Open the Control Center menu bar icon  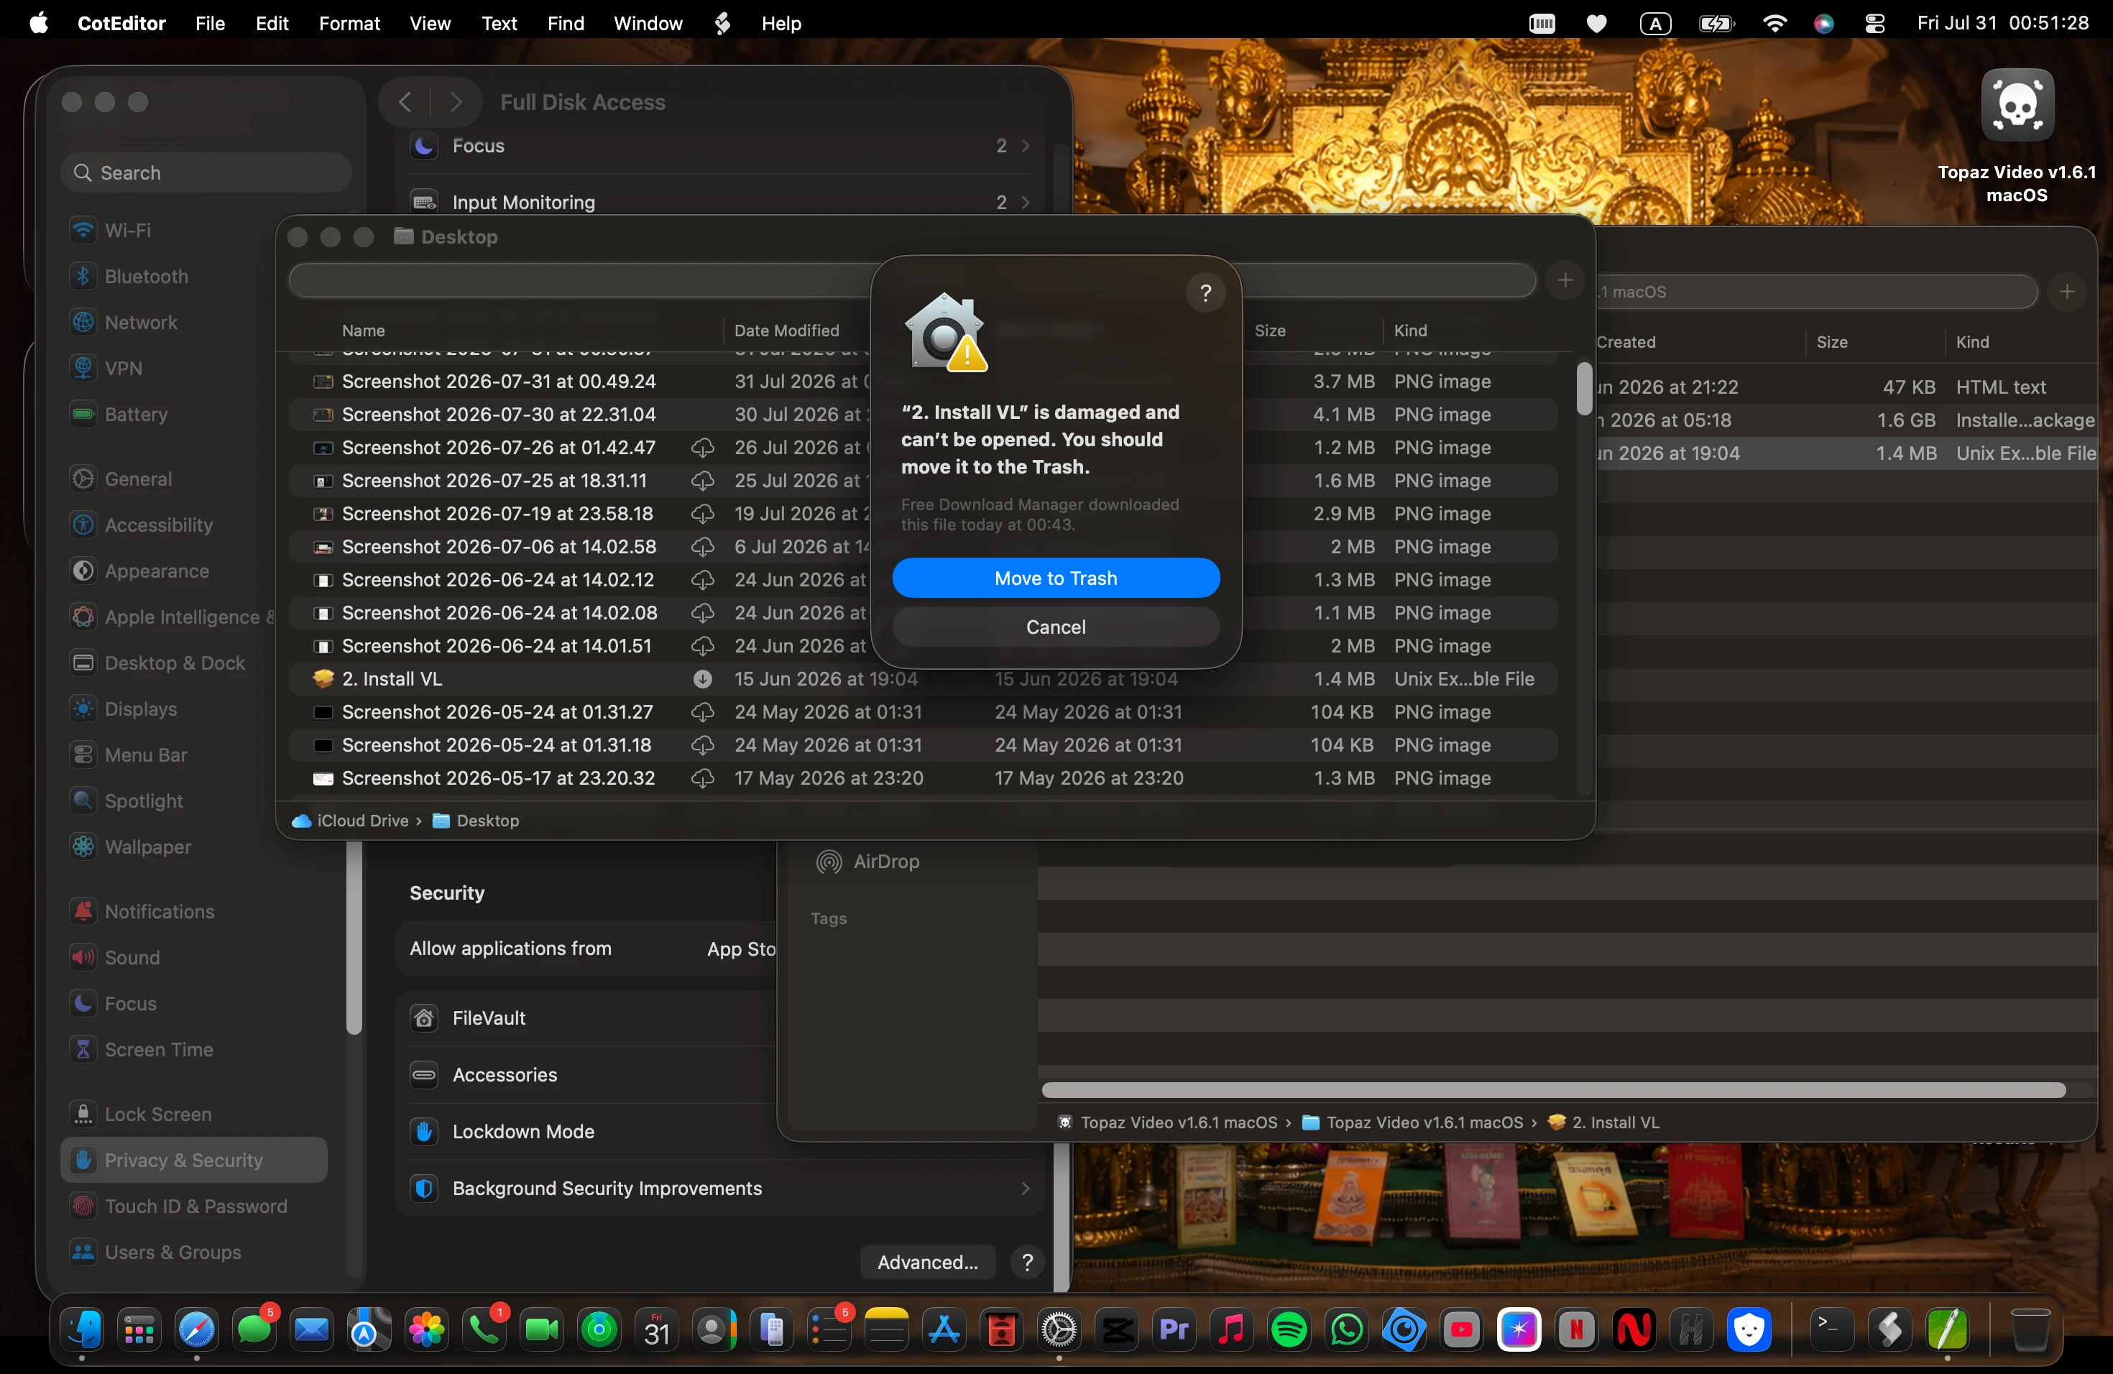(x=1874, y=24)
